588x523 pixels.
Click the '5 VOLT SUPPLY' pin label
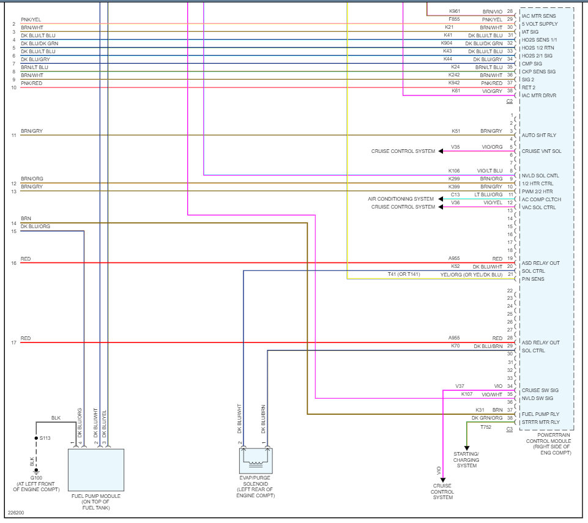click(540, 24)
